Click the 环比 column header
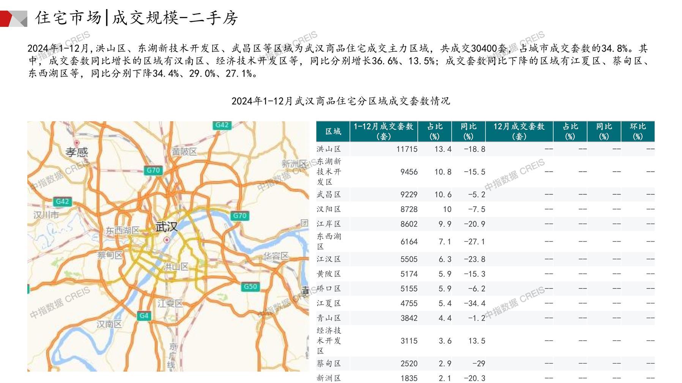The image size is (682, 383). pyautogui.click(x=638, y=131)
